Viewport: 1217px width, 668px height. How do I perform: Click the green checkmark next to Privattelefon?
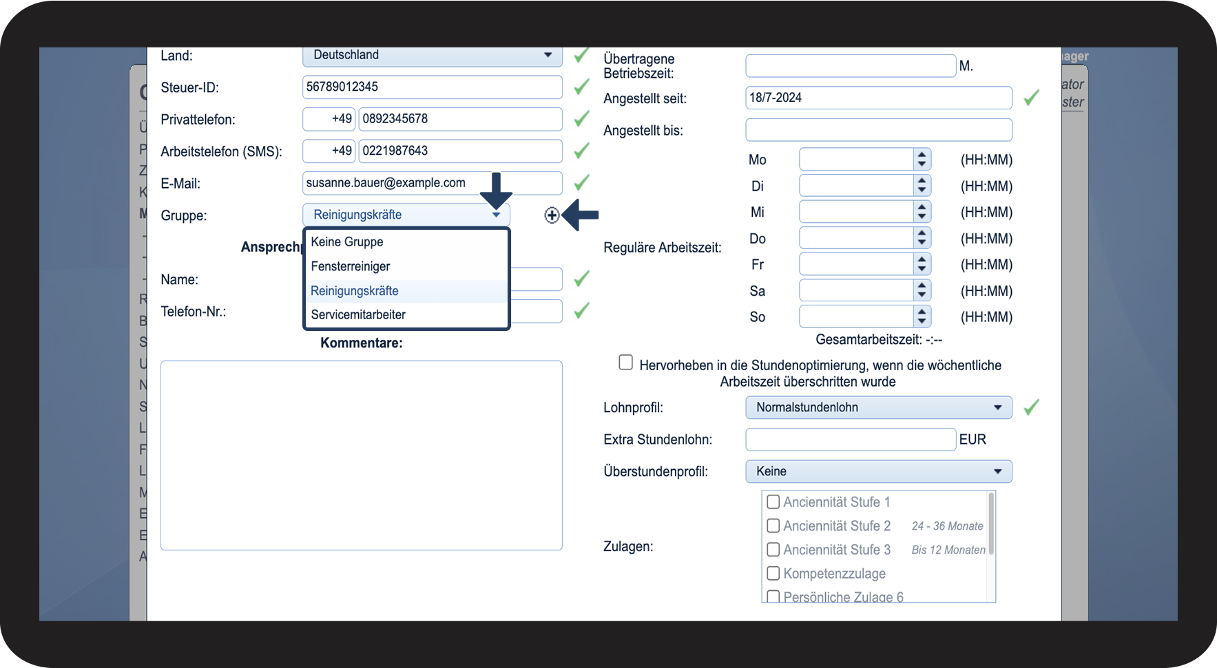click(582, 118)
